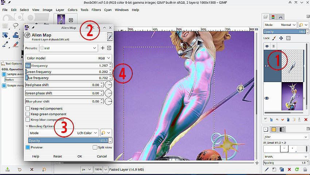Create new layer group icon

pos(271,120)
